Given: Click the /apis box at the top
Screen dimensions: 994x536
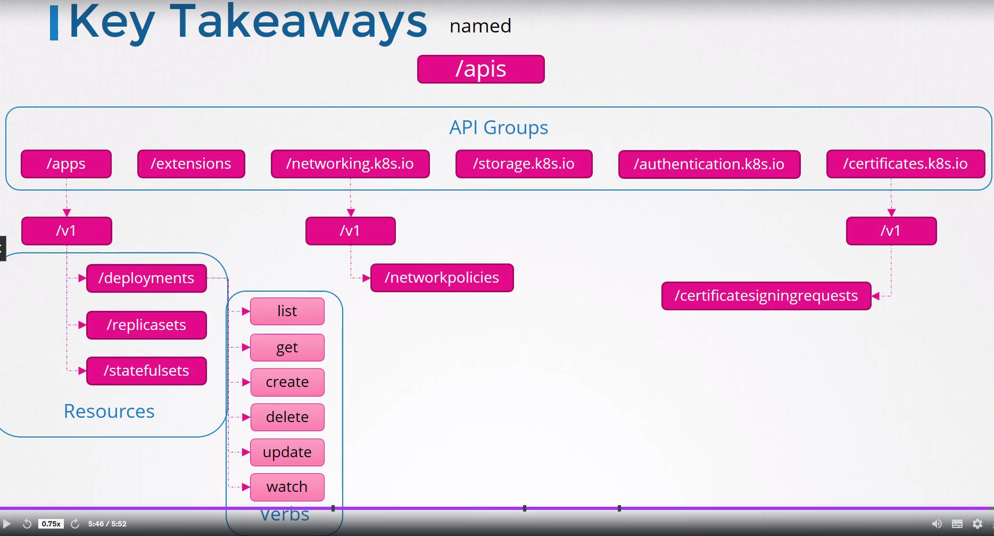Looking at the screenshot, I should (x=481, y=69).
